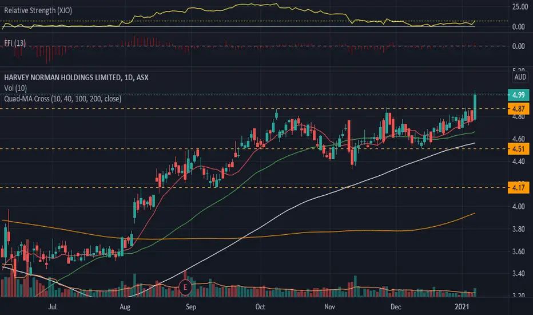Click the 2021 label on time axis
The width and height of the screenshot is (533, 315).
[x=462, y=307]
